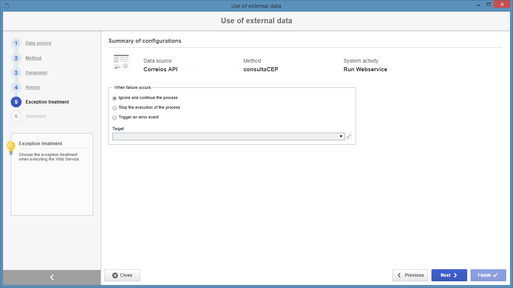Click the lightbulb hint icon
The height and width of the screenshot is (288, 513).
click(x=11, y=148)
